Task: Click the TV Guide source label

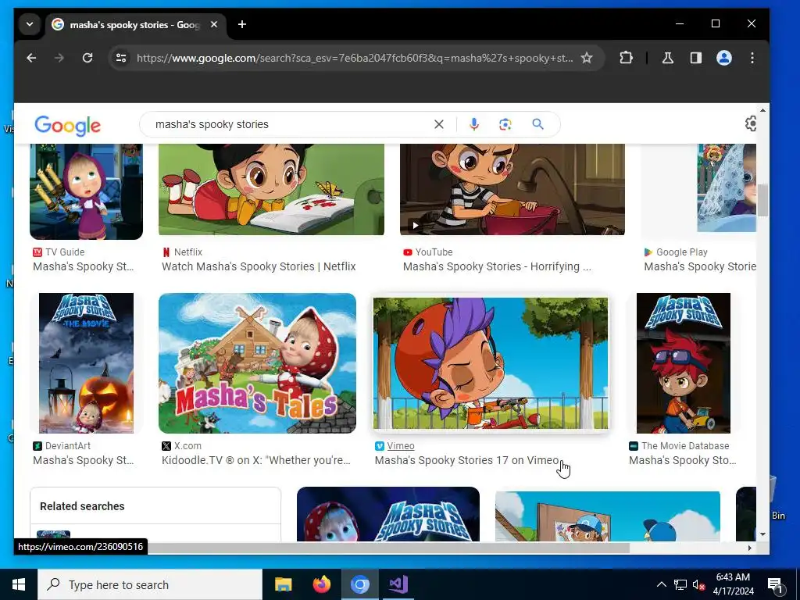Action: (65, 252)
